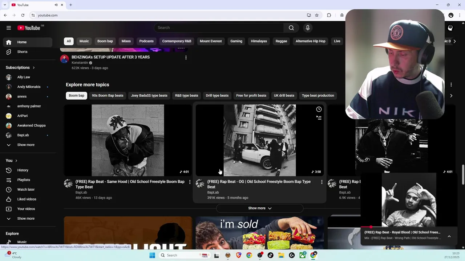Select the Music filter chip
Screen dimensions: 465x261
84,41
